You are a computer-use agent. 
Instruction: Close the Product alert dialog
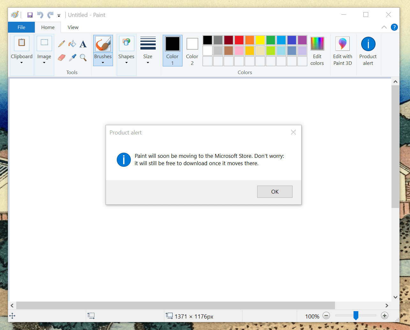(293, 132)
